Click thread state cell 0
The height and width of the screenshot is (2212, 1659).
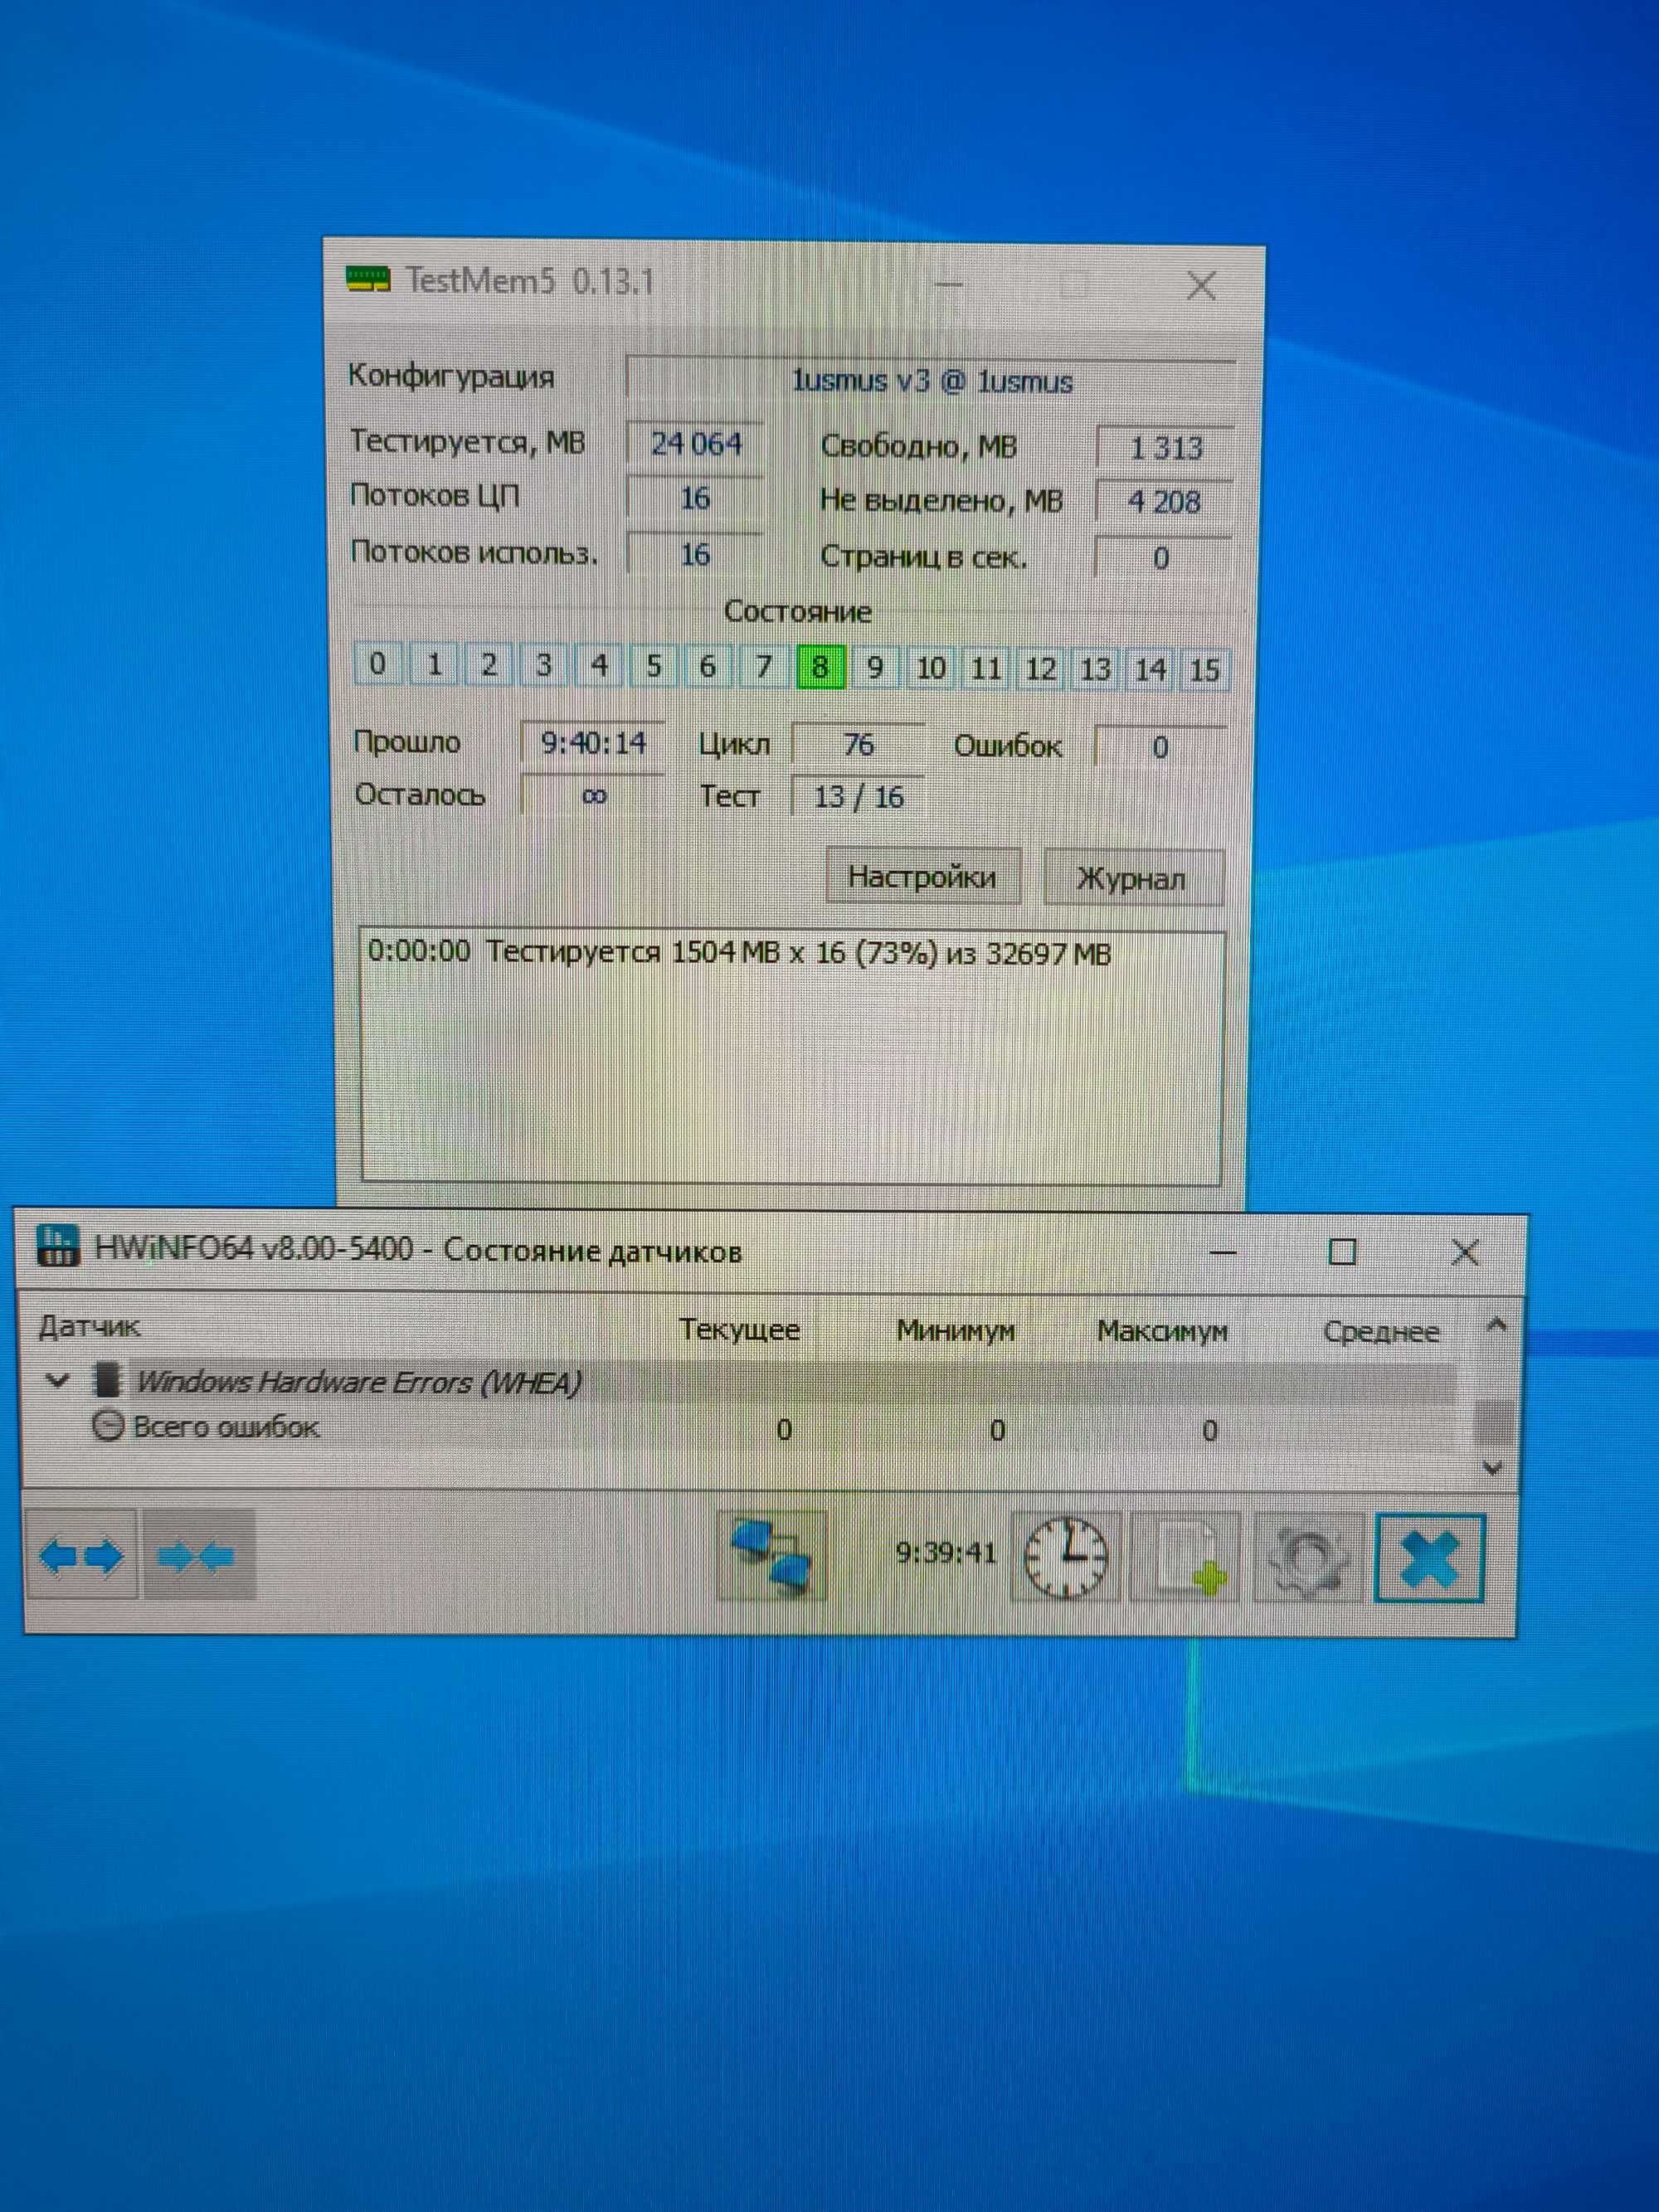[378, 663]
